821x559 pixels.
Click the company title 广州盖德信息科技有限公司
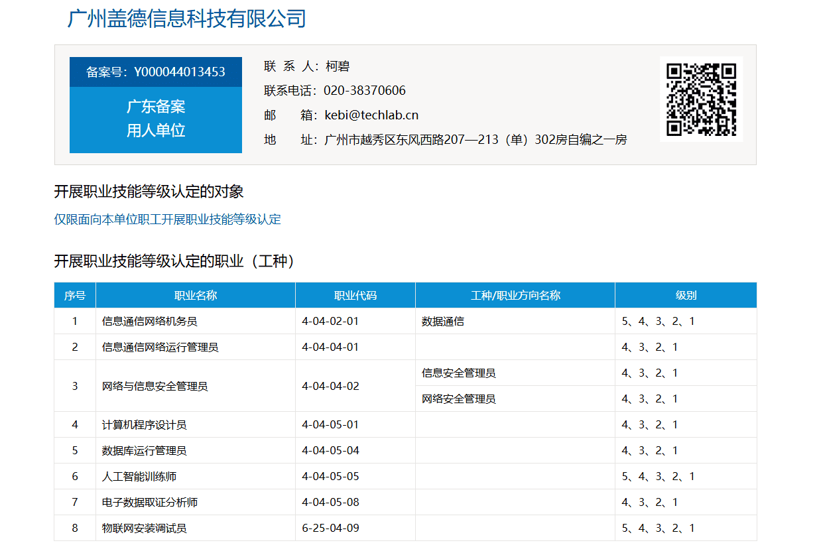186,19
